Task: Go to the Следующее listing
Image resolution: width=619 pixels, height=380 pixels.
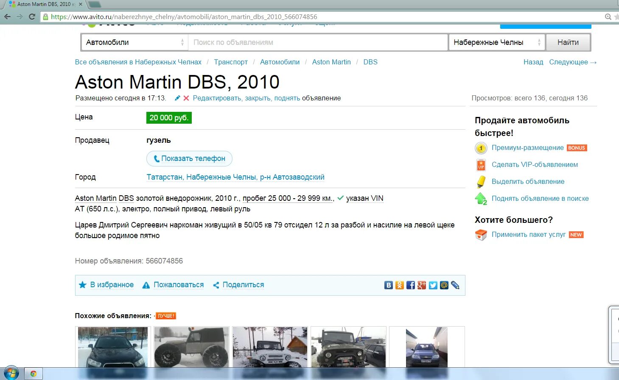Action: pyautogui.click(x=573, y=62)
